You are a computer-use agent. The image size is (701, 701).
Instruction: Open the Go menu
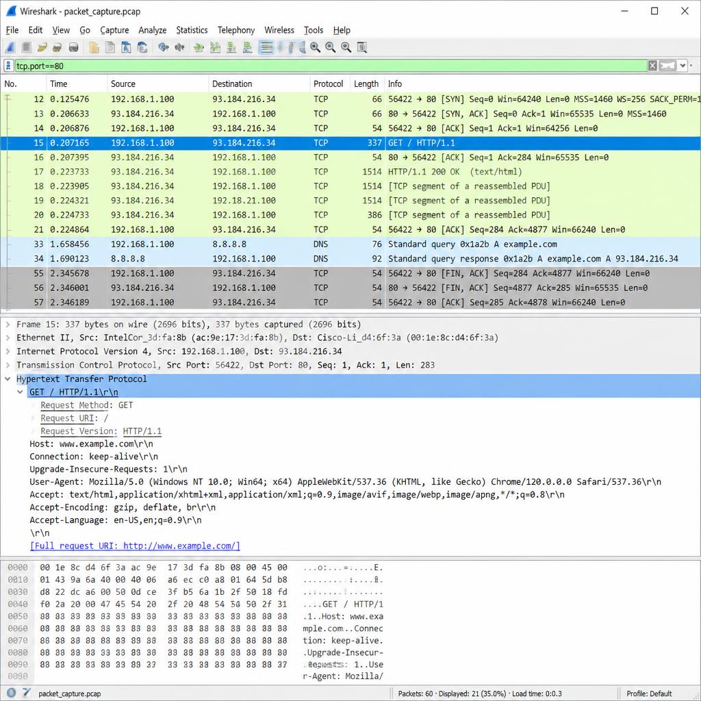[85, 30]
